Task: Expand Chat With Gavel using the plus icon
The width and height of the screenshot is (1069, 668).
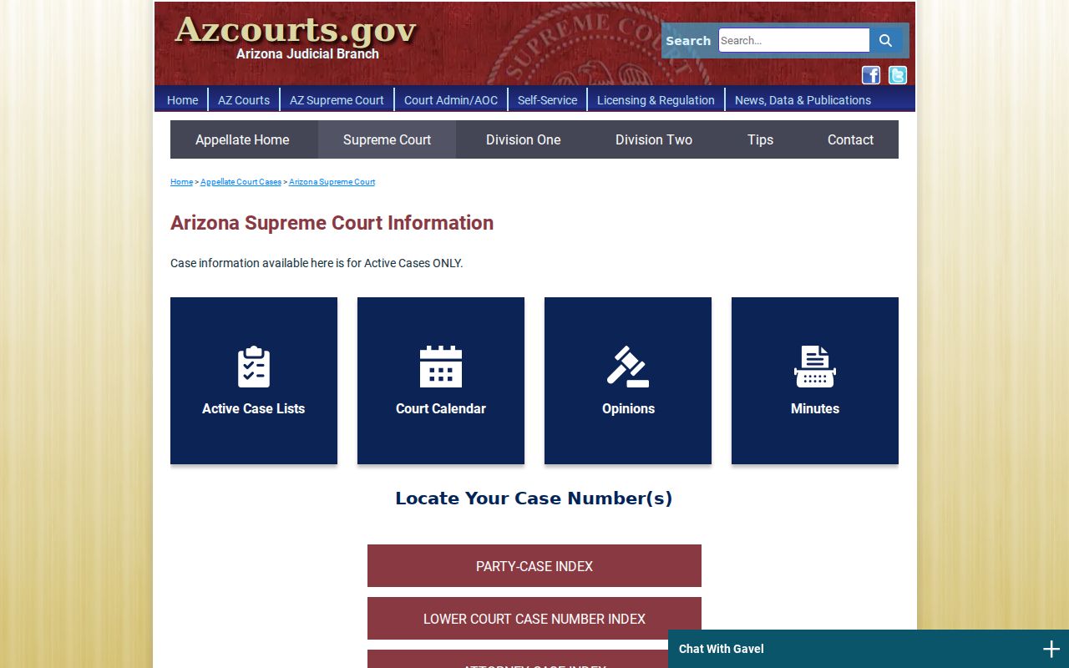Action: (x=1051, y=649)
